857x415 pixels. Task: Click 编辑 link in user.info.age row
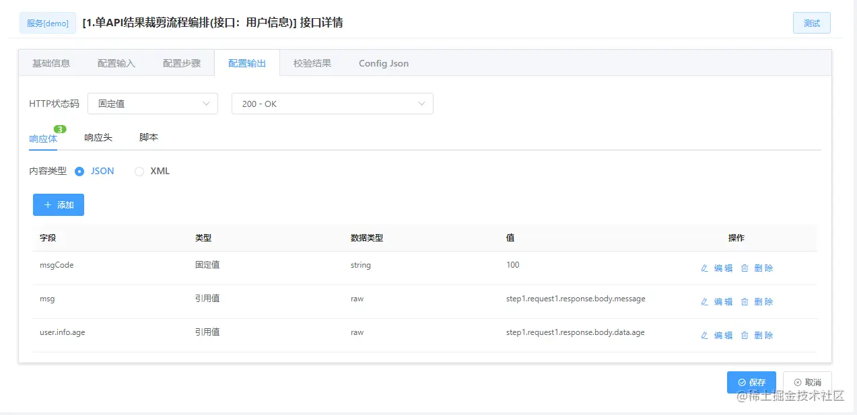click(x=723, y=335)
